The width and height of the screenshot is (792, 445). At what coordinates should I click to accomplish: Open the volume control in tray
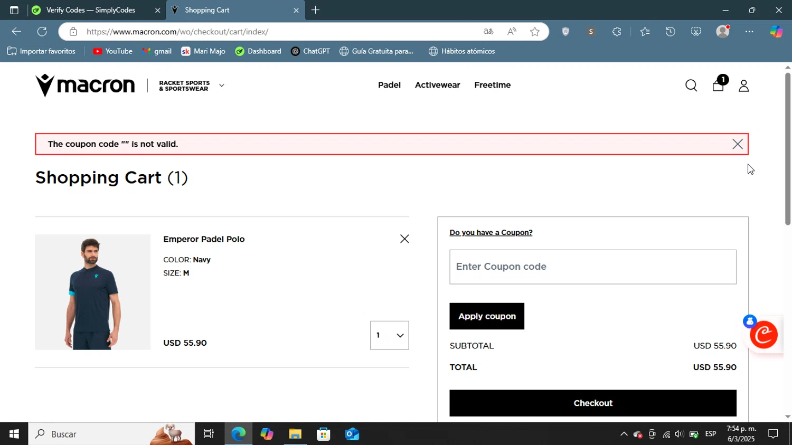click(x=680, y=434)
